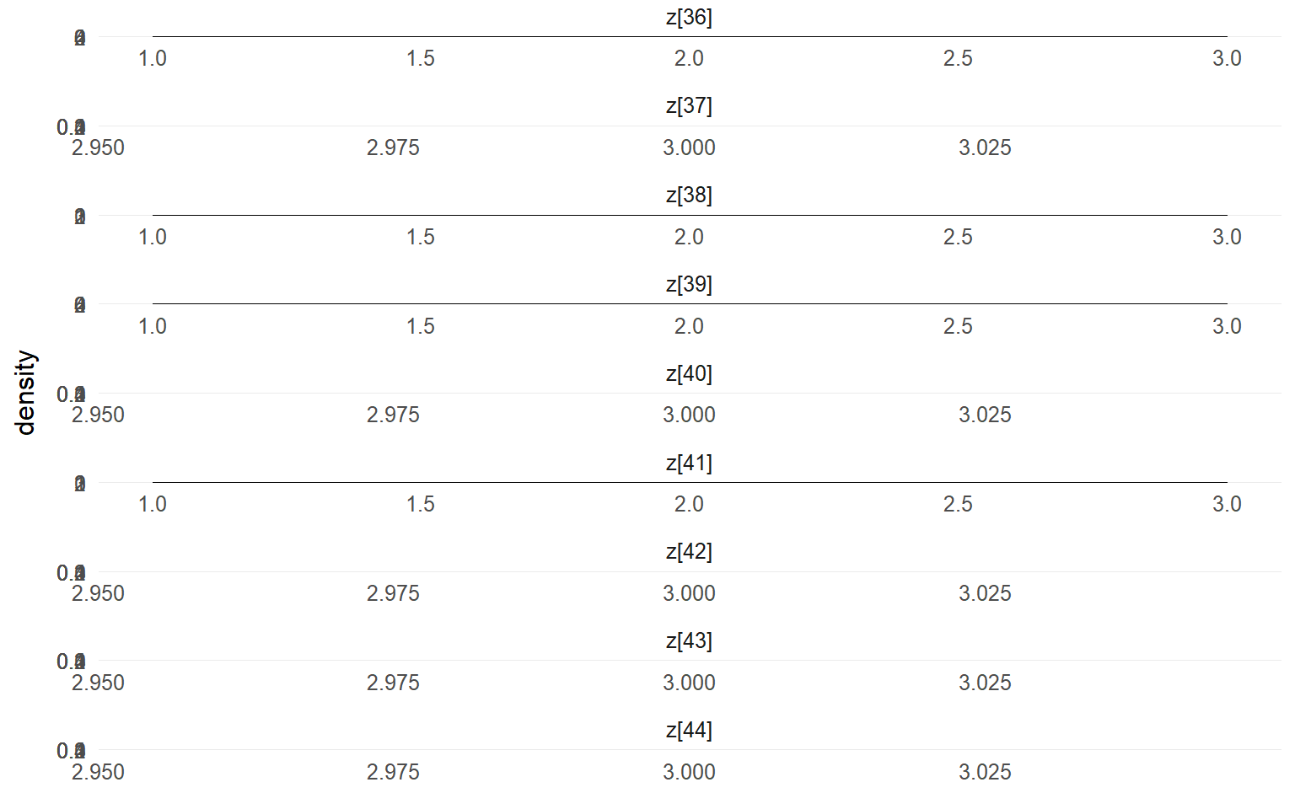Click the 3.000 tick label under z[44]
Screen dimensions: 1295x809
click(x=689, y=772)
